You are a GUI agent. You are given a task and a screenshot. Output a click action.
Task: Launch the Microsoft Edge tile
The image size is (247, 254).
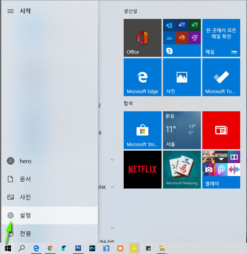tap(143, 77)
